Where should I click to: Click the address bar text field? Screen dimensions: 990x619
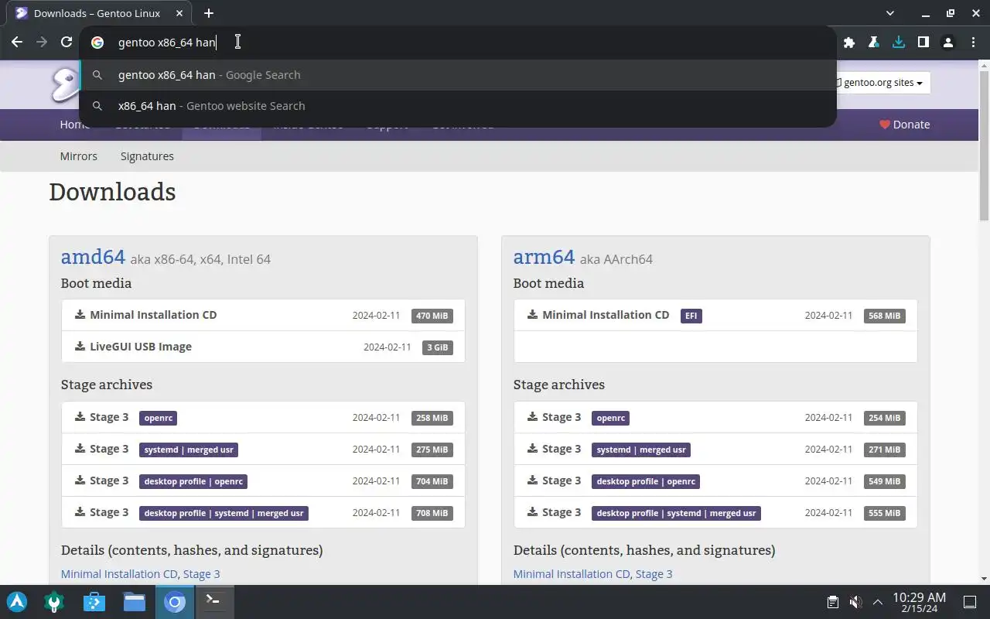(456, 43)
